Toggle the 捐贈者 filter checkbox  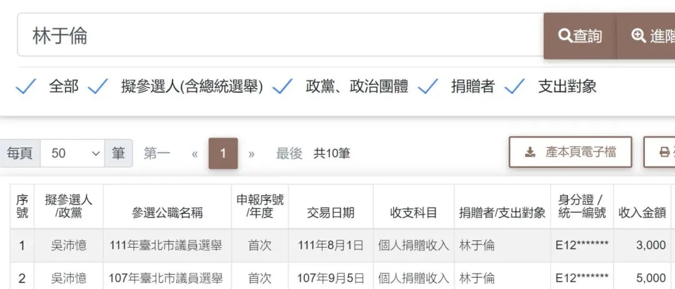coord(428,86)
